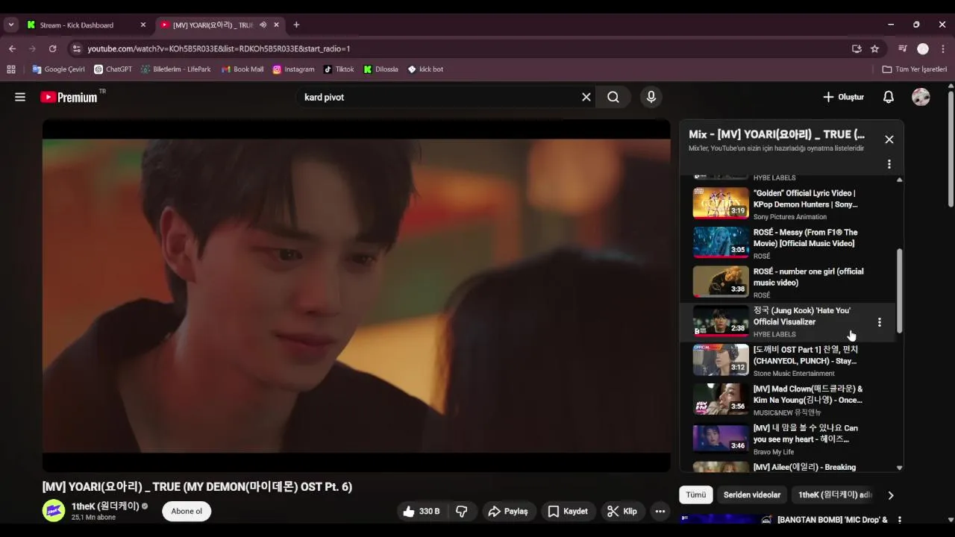Viewport: 955px width, 537px height.
Task: Create a clip with Klip button
Action: pos(622,511)
